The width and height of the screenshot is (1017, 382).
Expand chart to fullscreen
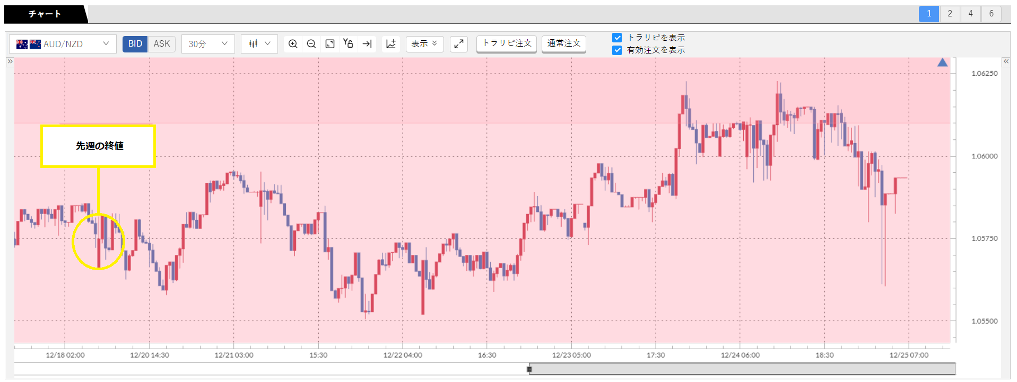(x=459, y=44)
